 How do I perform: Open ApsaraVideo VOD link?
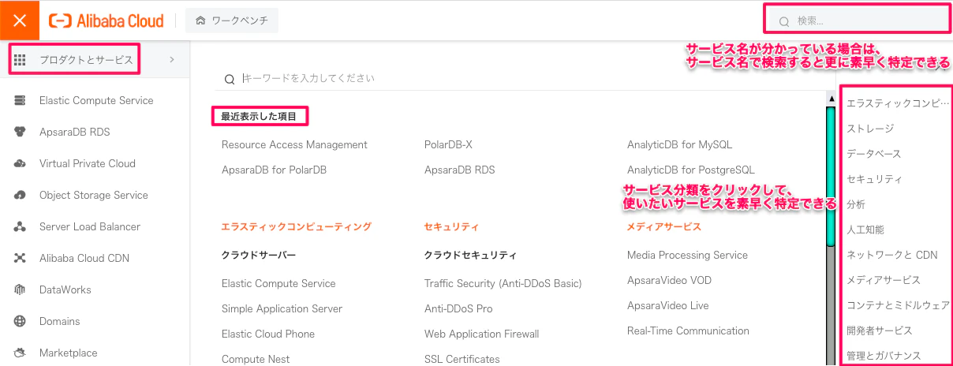point(669,281)
